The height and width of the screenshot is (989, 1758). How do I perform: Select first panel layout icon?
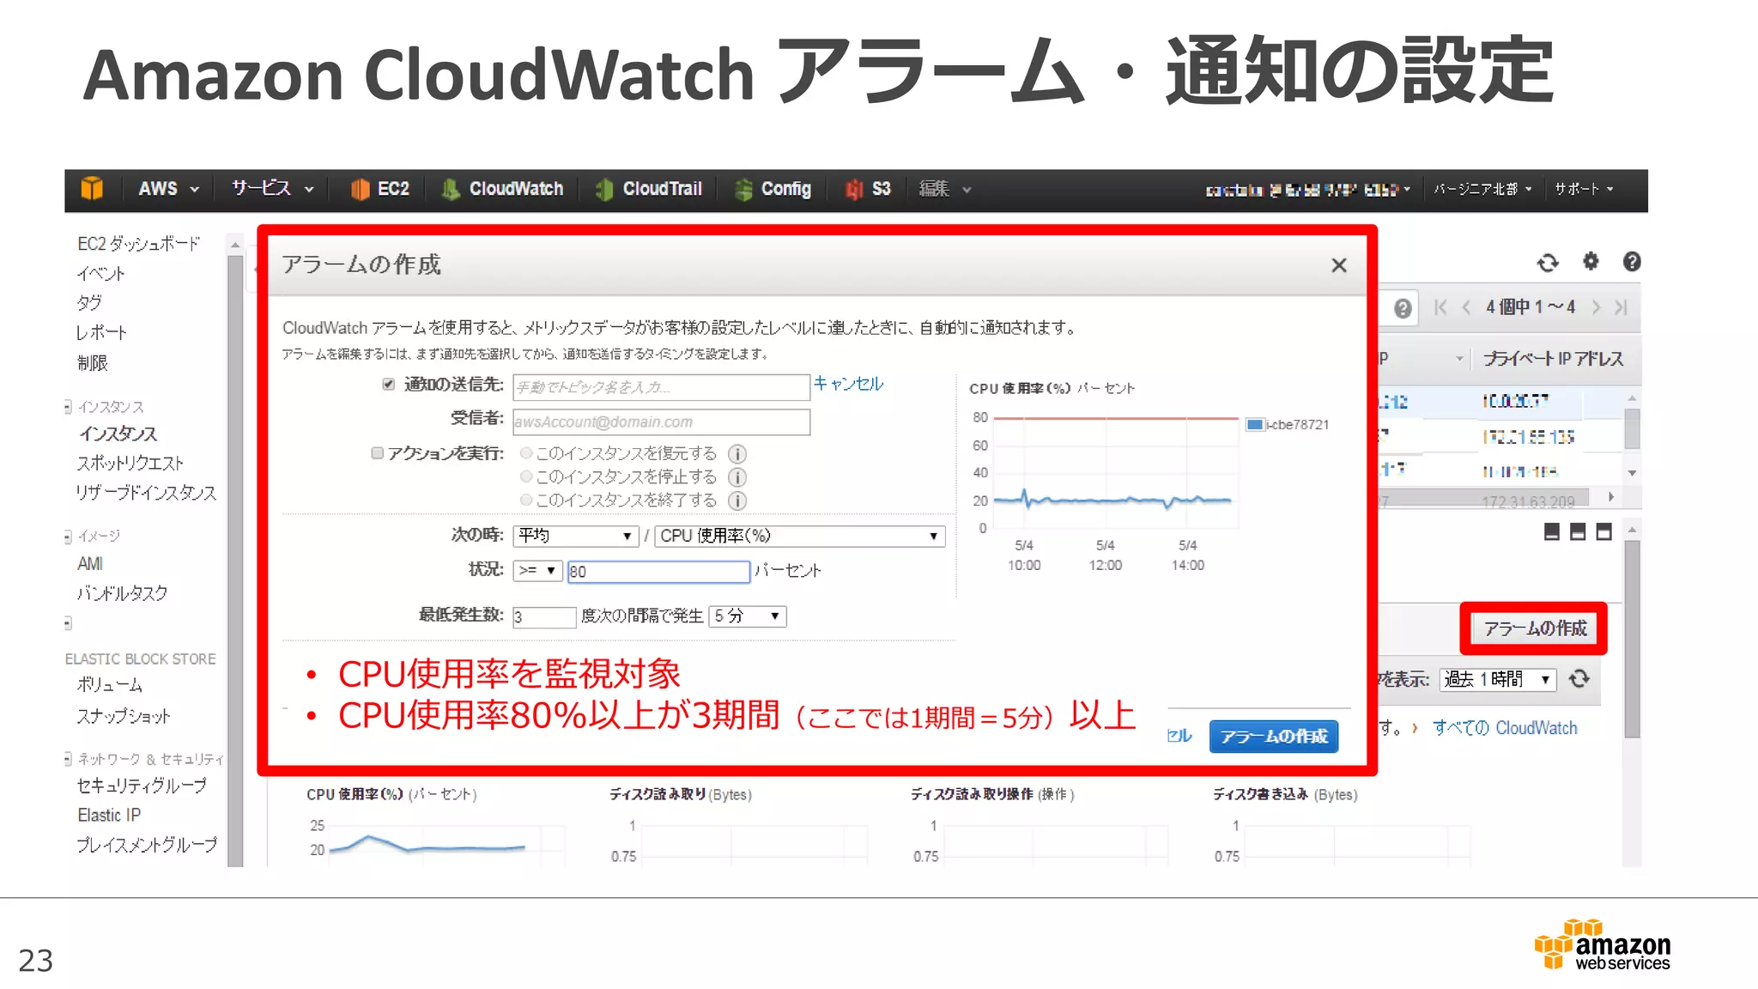pos(1551,532)
